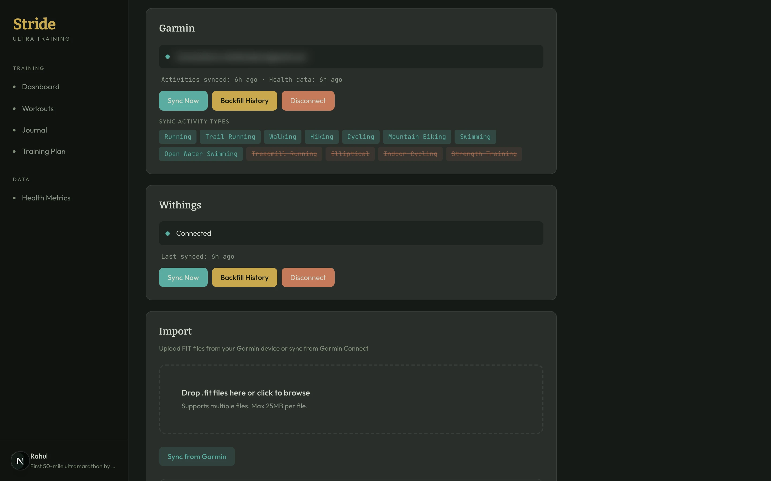This screenshot has width=771, height=481.
Task: Enable Strength Training sync
Action: [x=484, y=154]
